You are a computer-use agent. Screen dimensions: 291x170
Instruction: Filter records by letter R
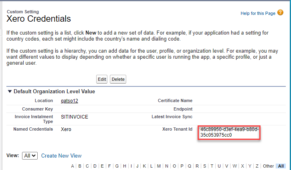click(197, 166)
